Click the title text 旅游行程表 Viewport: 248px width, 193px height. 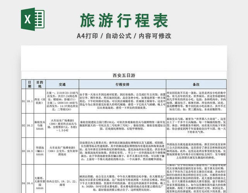click(124, 20)
